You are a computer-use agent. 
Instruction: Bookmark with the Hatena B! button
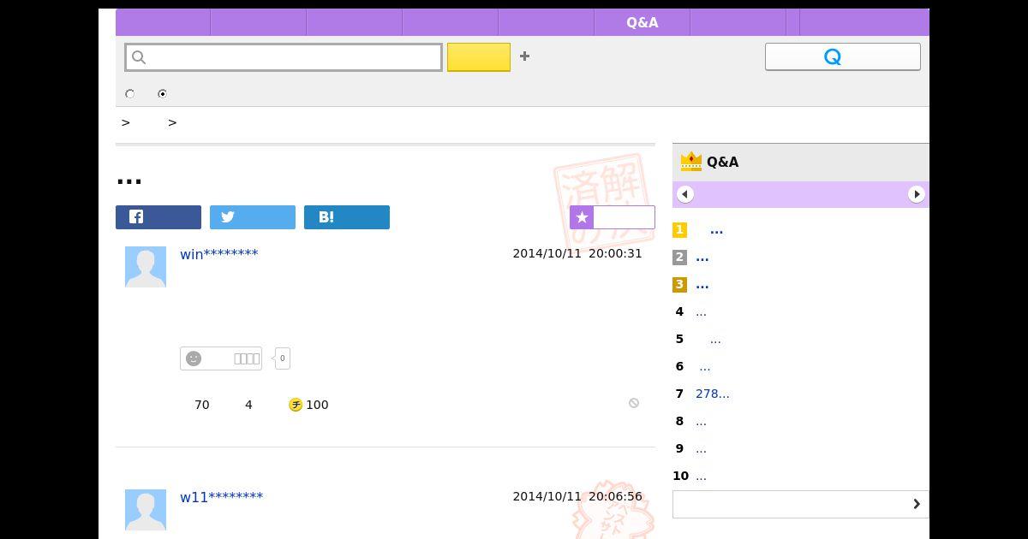(347, 217)
